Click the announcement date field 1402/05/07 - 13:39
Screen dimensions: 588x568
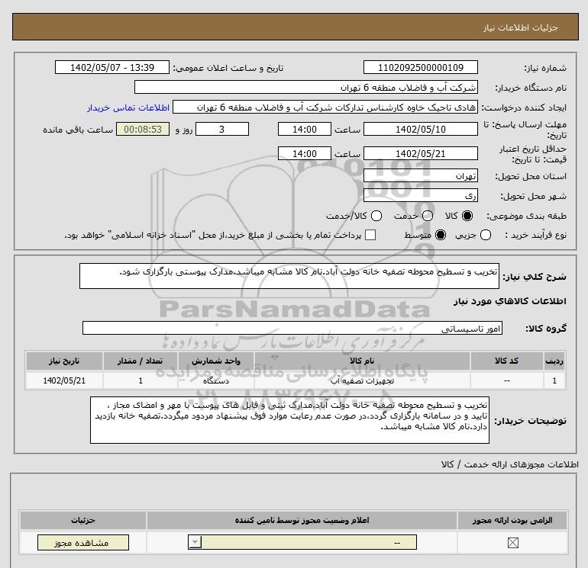tap(112, 67)
